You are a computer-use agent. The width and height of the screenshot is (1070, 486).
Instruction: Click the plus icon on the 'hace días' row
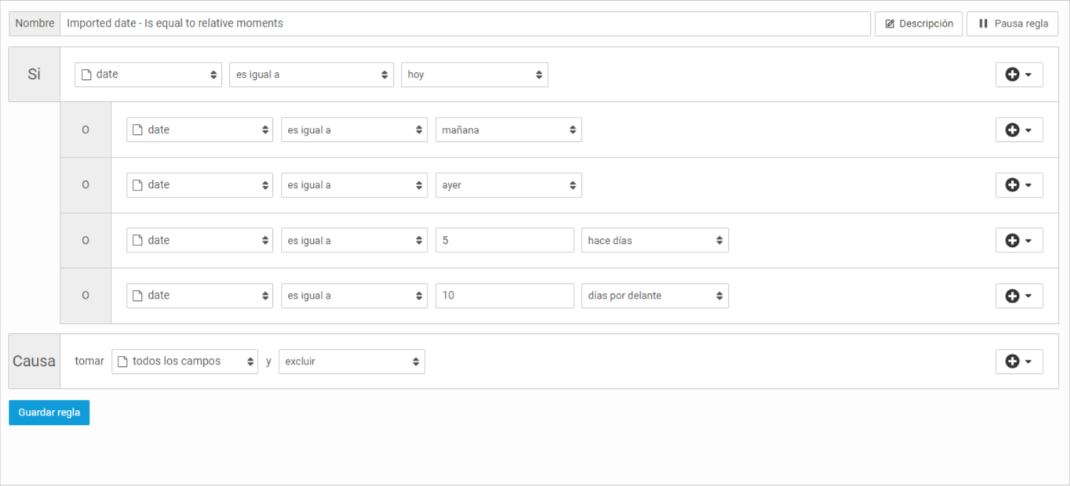click(1012, 241)
